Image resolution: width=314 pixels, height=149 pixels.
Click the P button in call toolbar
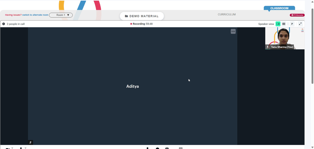click(x=292, y=24)
